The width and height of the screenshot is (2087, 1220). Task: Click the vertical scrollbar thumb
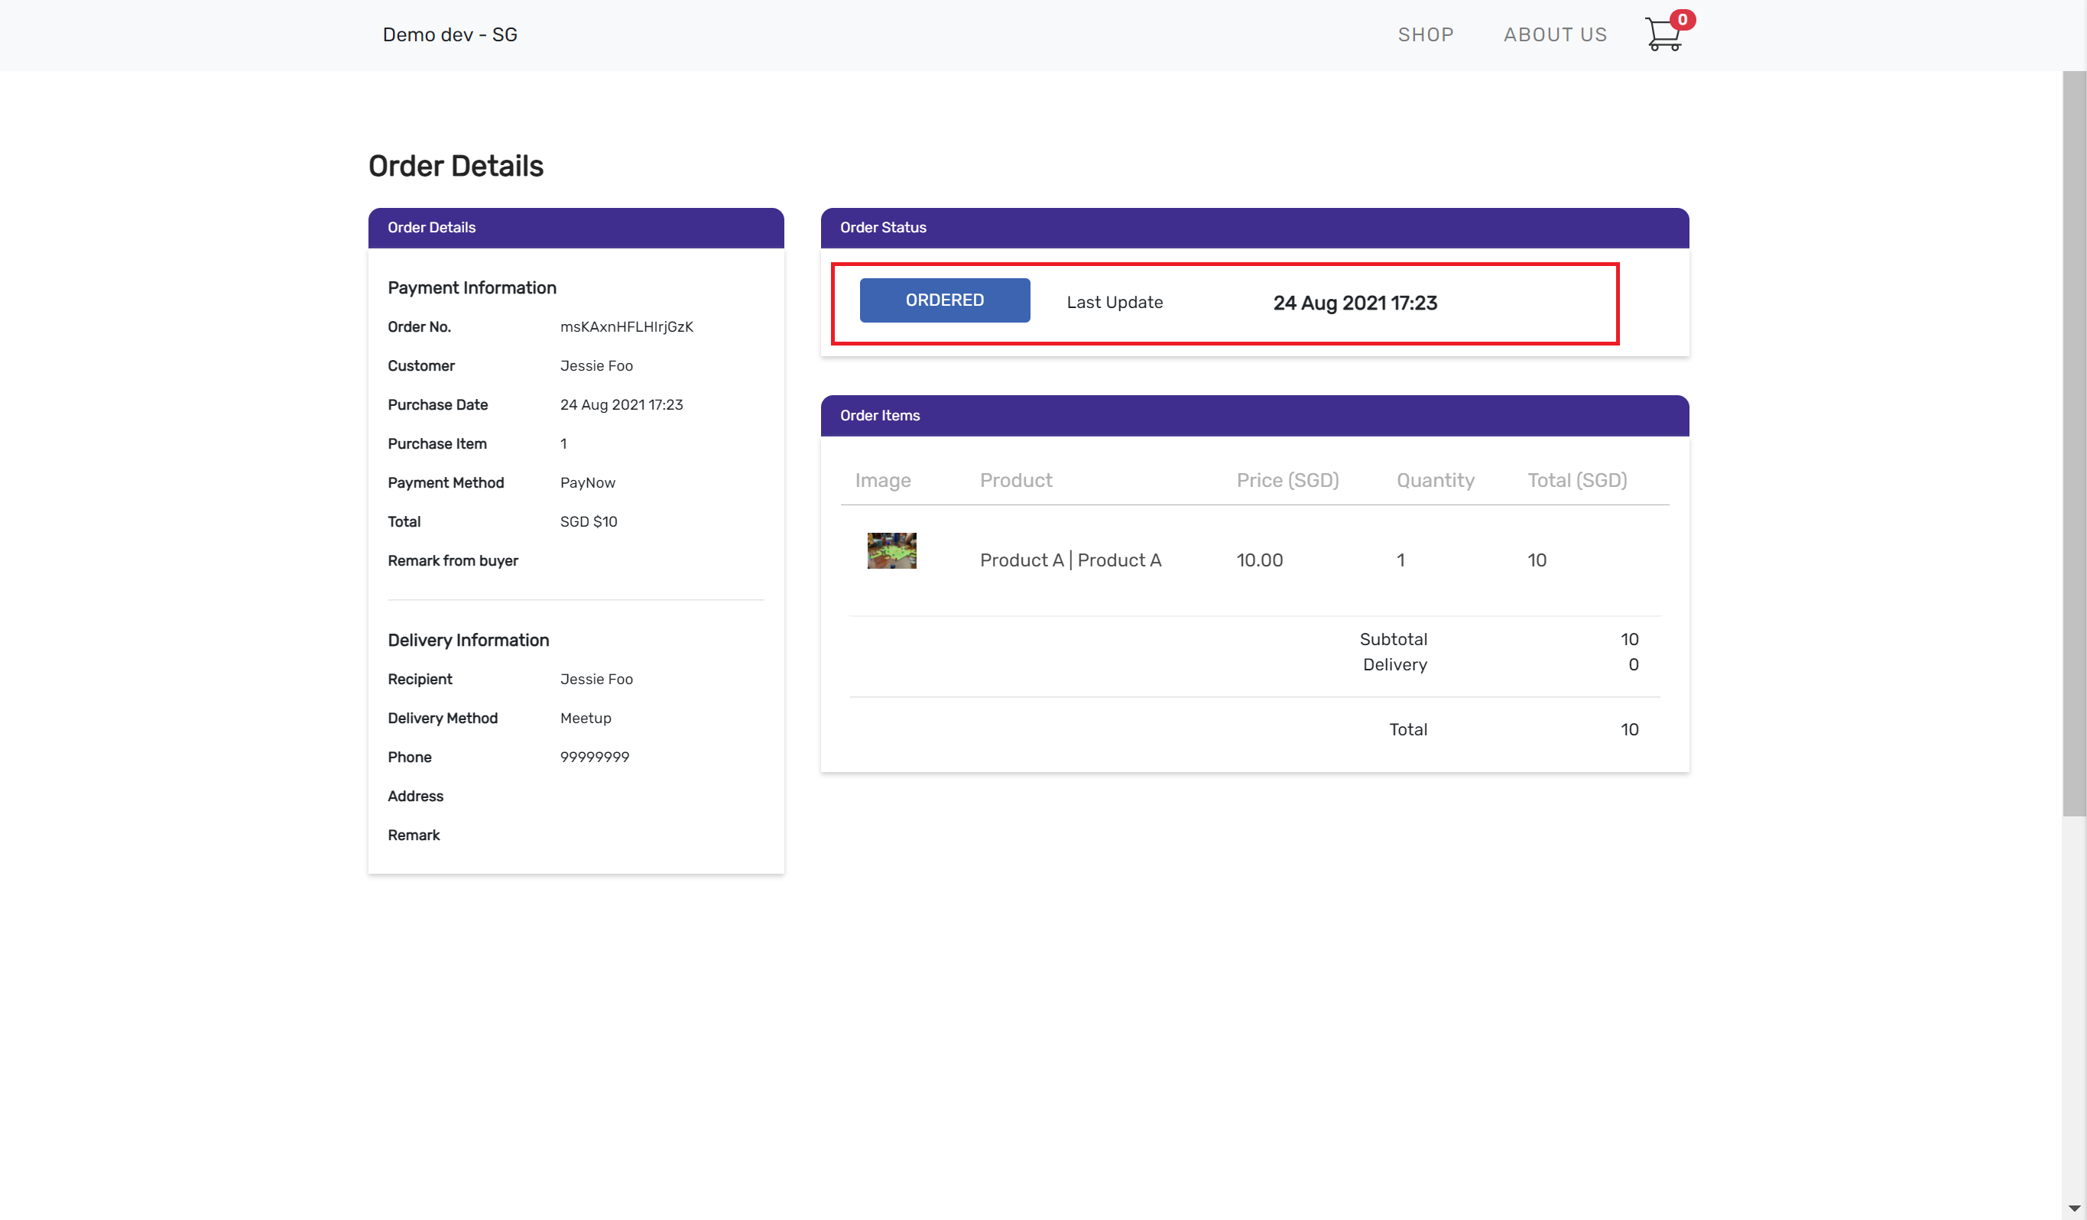[2074, 443]
